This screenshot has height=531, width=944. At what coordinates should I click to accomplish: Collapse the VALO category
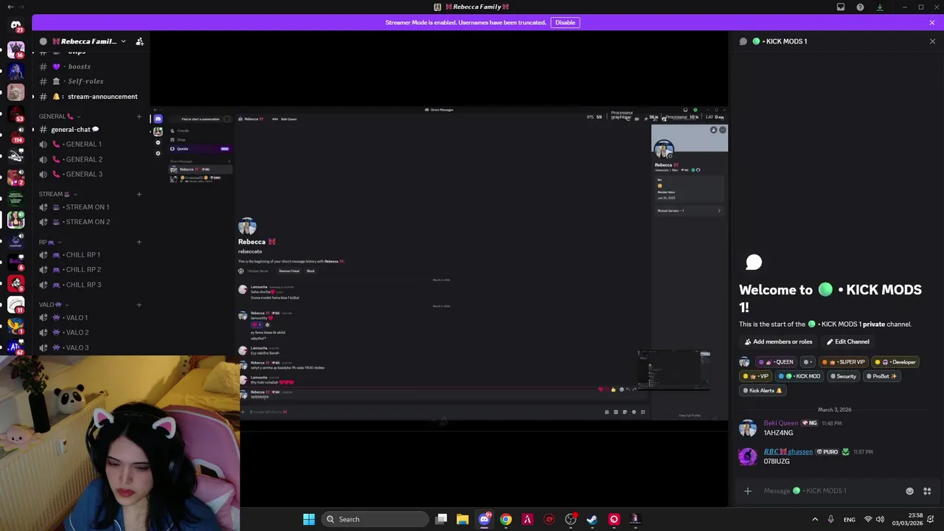(54, 305)
